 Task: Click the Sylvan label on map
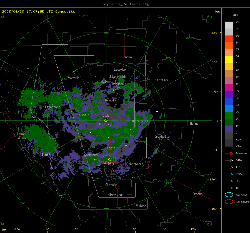click(106, 82)
